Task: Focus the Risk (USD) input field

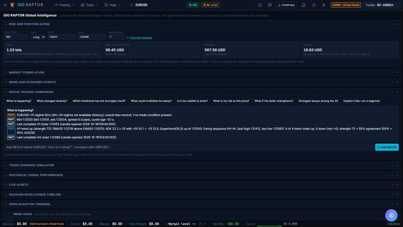Action: 17,37
